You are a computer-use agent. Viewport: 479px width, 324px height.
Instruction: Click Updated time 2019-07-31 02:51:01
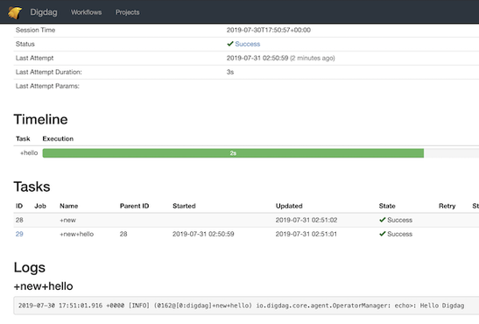click(x=306, y=234)
